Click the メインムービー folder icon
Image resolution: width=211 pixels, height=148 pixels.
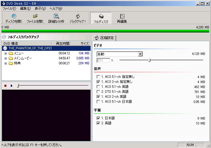[x=11, y=58]
